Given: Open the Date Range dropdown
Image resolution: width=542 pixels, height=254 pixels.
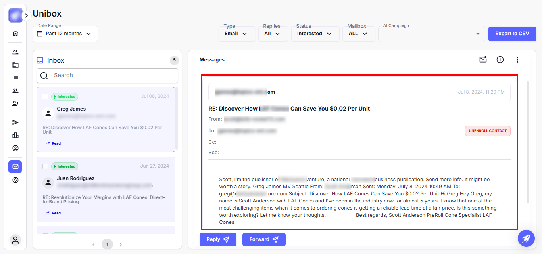Looking at the screenshot, I should 65,34.
